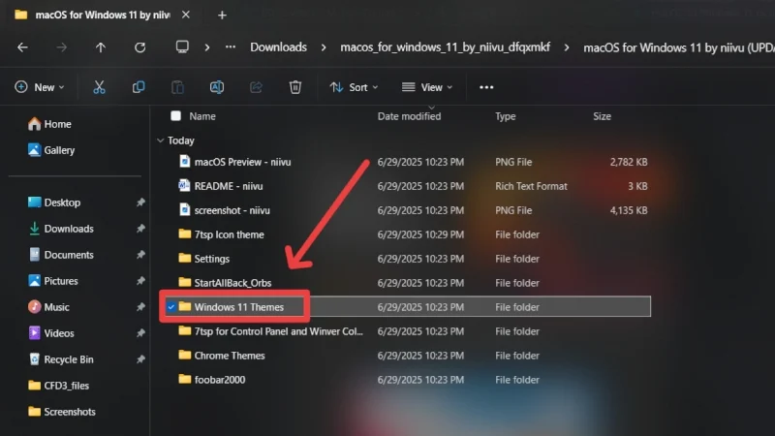Open Downloads in the sidebar
Viewport: 775px width, 436px height.
60,229
